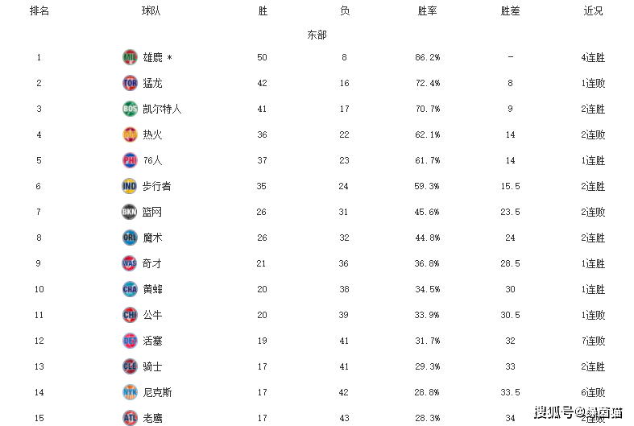
Task: Click the 胜差 column header
Action: pos(510,11)
